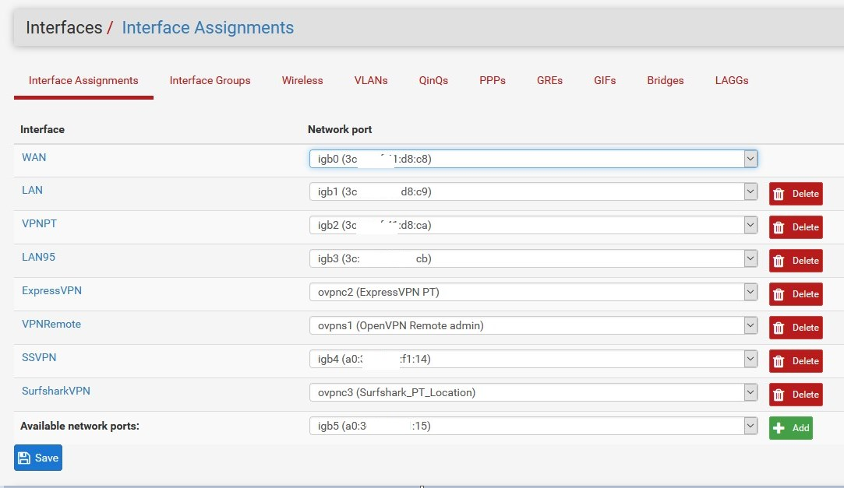Open the available network ports igb5 dropdown
Screen dimensions: 844x488
click(x=533, y=426)
